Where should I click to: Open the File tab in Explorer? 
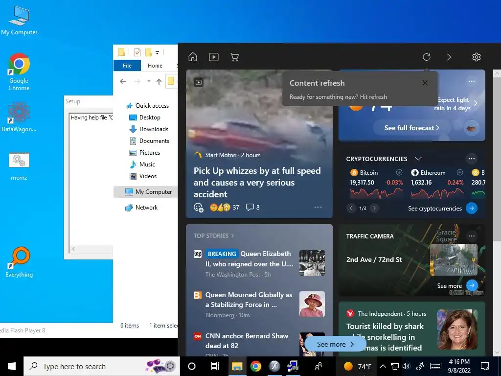[127, 66]
